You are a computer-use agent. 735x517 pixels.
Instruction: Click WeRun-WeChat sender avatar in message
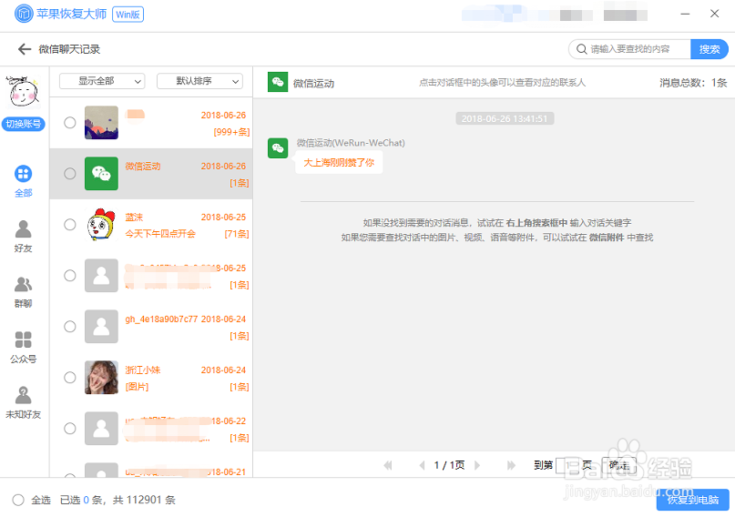[x=278, y=148]
